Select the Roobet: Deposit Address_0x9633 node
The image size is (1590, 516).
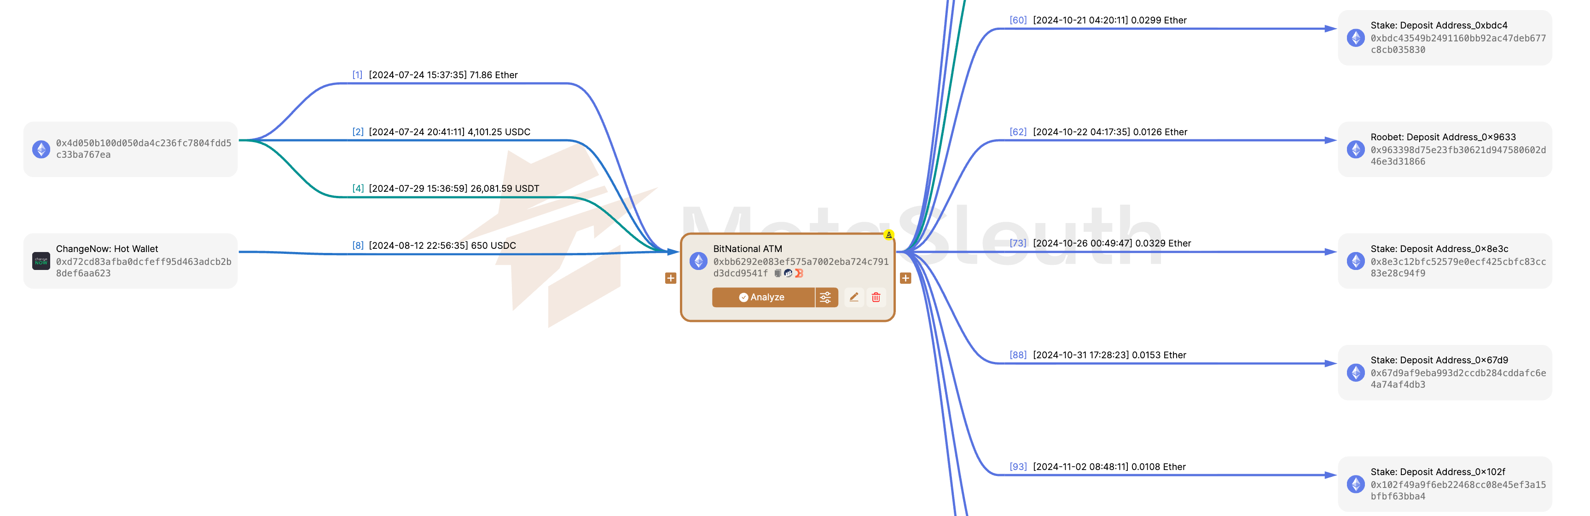(1445, 149)
